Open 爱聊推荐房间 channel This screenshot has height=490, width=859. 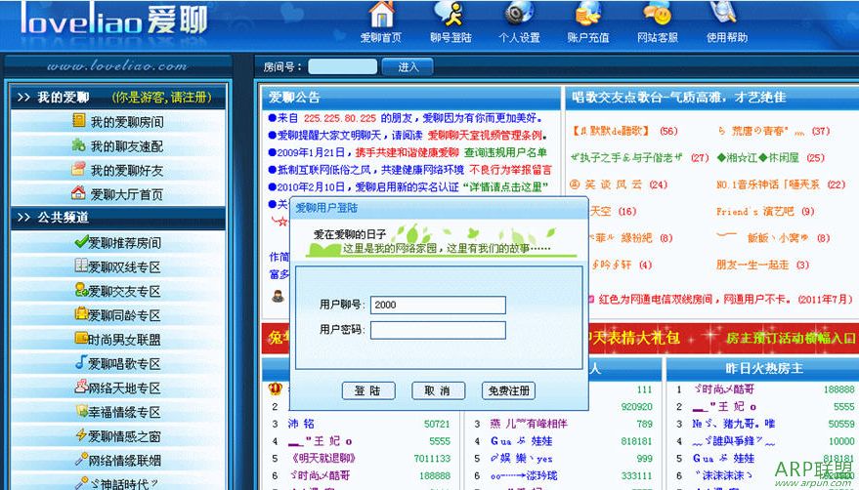point(118,242)
